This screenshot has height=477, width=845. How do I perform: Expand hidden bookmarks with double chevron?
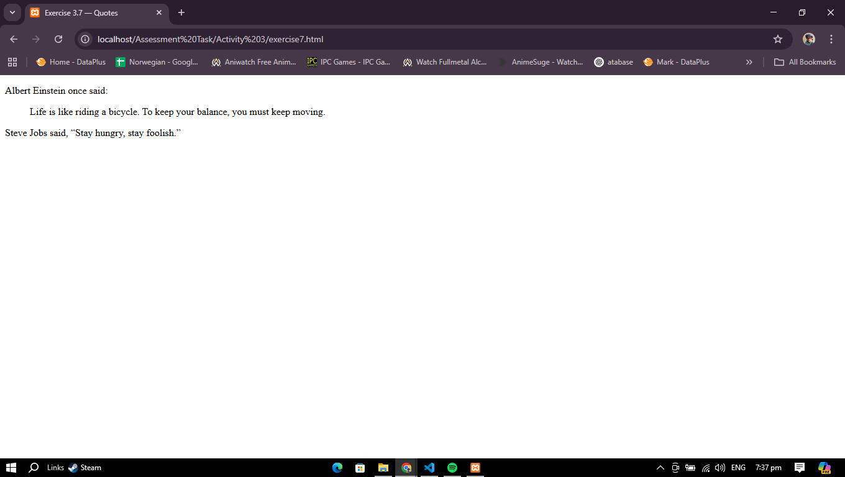coord(749,62)
